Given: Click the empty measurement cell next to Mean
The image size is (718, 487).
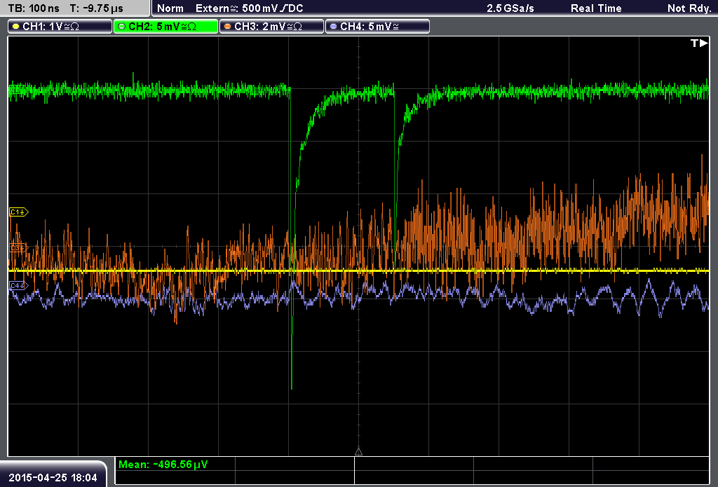Looking at the screenshot, I should tap(294, 464).
